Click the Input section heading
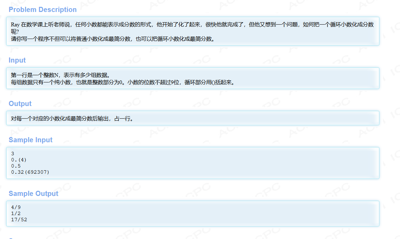Screen dimensions: 400x239 coord(17,60)
